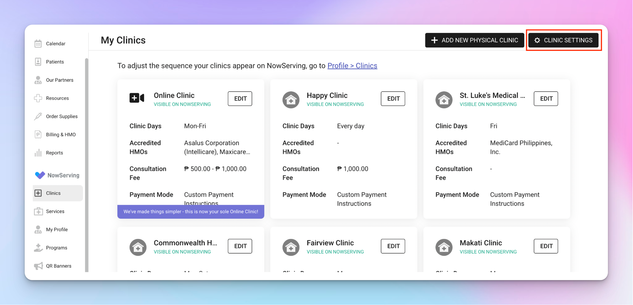Click the Reports bar chart icon
The height and width of the screenshot is (305, 633).
point(38,153)
